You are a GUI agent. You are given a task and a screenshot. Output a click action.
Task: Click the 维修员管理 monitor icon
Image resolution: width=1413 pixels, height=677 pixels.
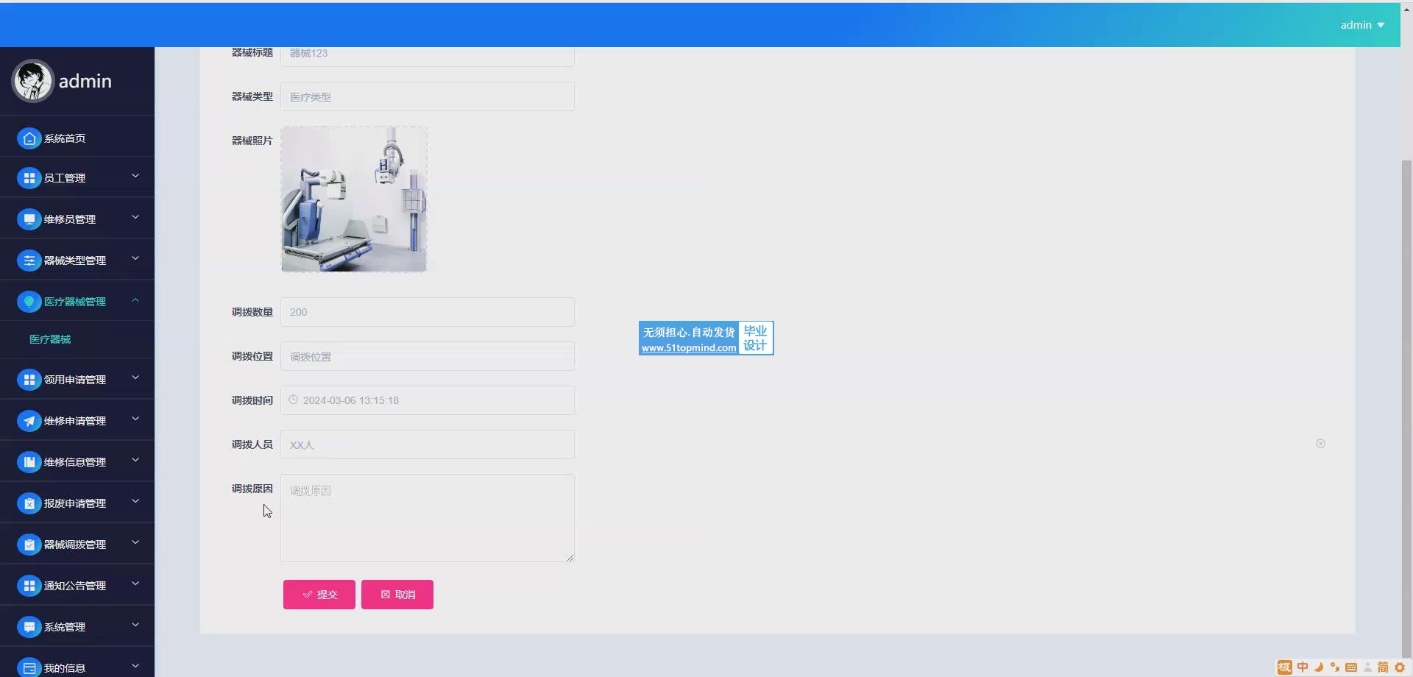(x=29, y=219)
